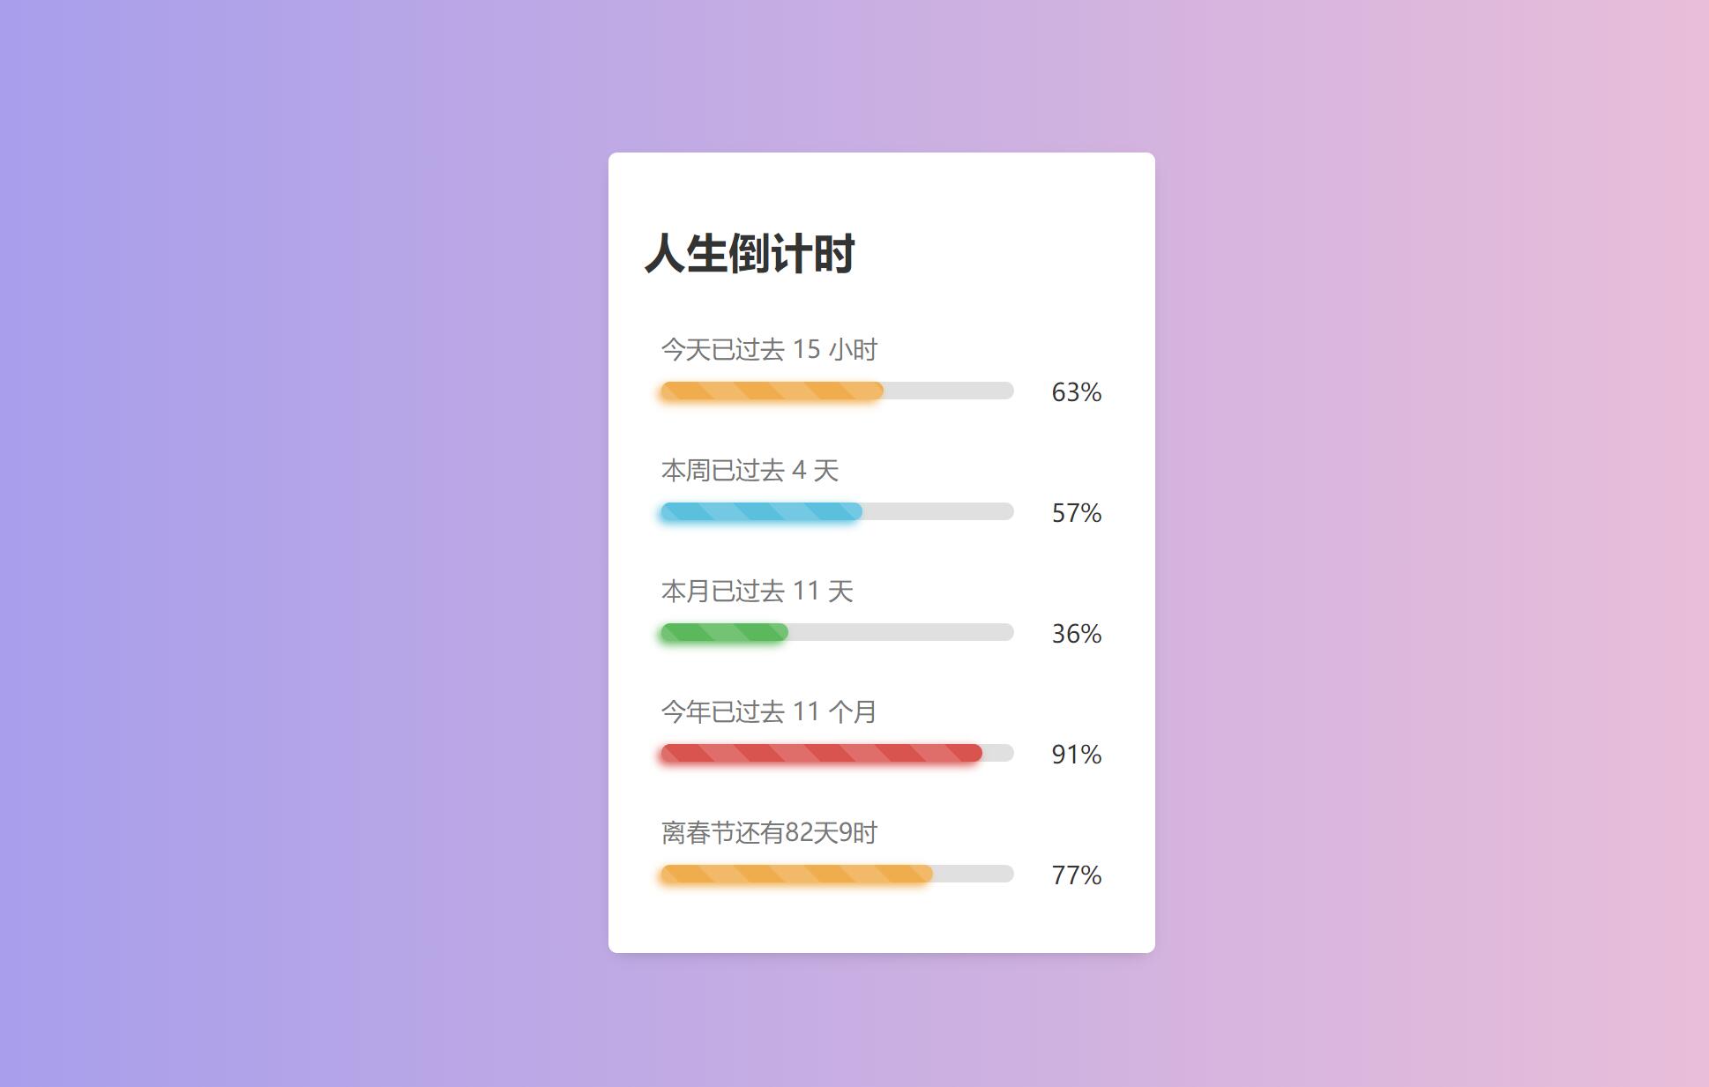Click the 57% percentage text
This screenshot has width=1709, height=1087.
(1076, 513)
